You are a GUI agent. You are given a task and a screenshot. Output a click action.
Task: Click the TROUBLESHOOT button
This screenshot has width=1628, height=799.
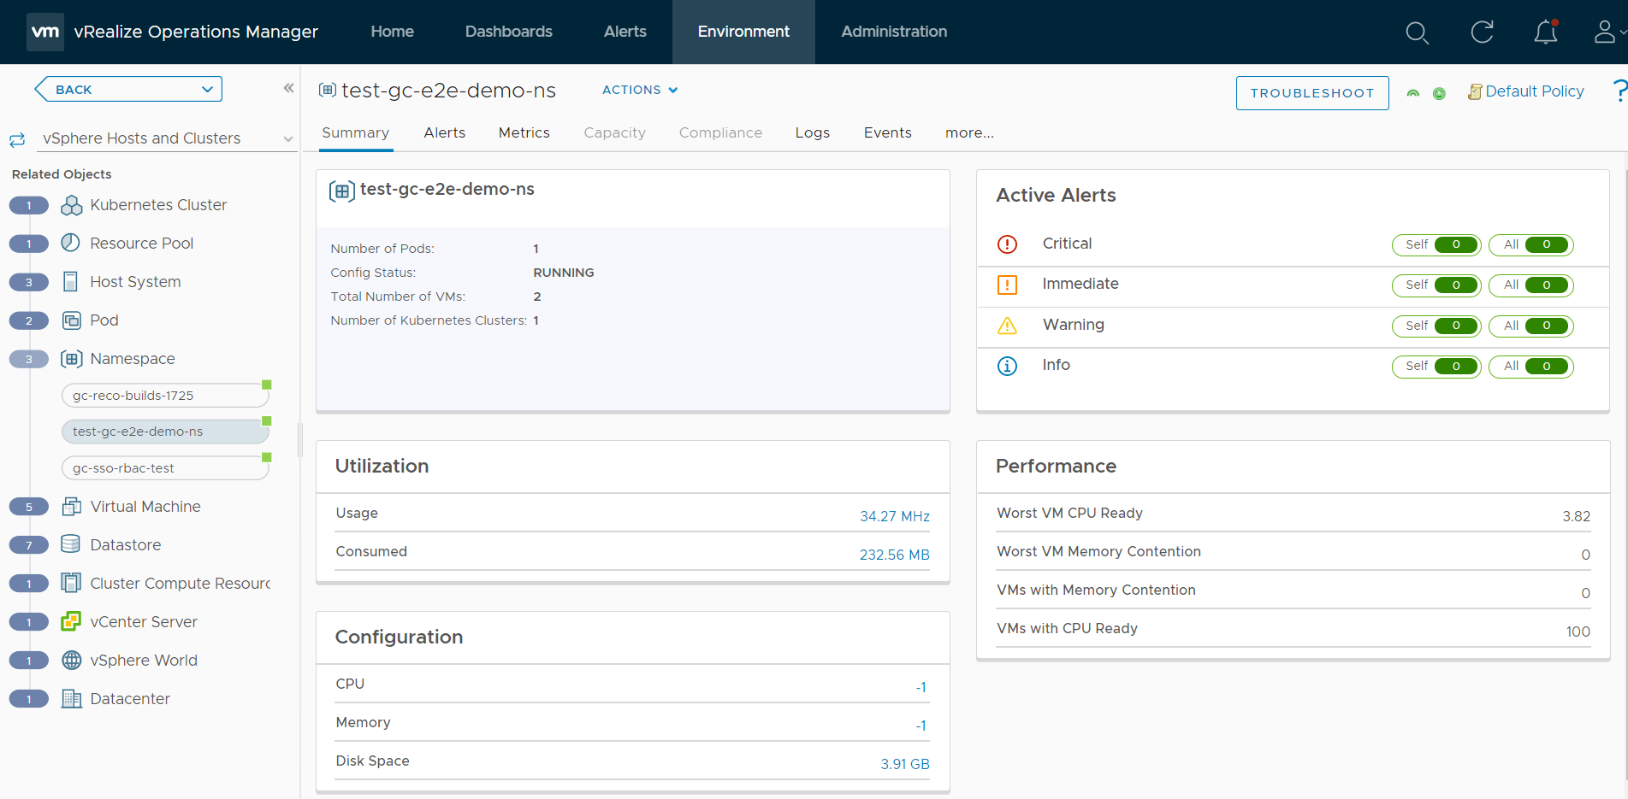[x=1311, y=93]
